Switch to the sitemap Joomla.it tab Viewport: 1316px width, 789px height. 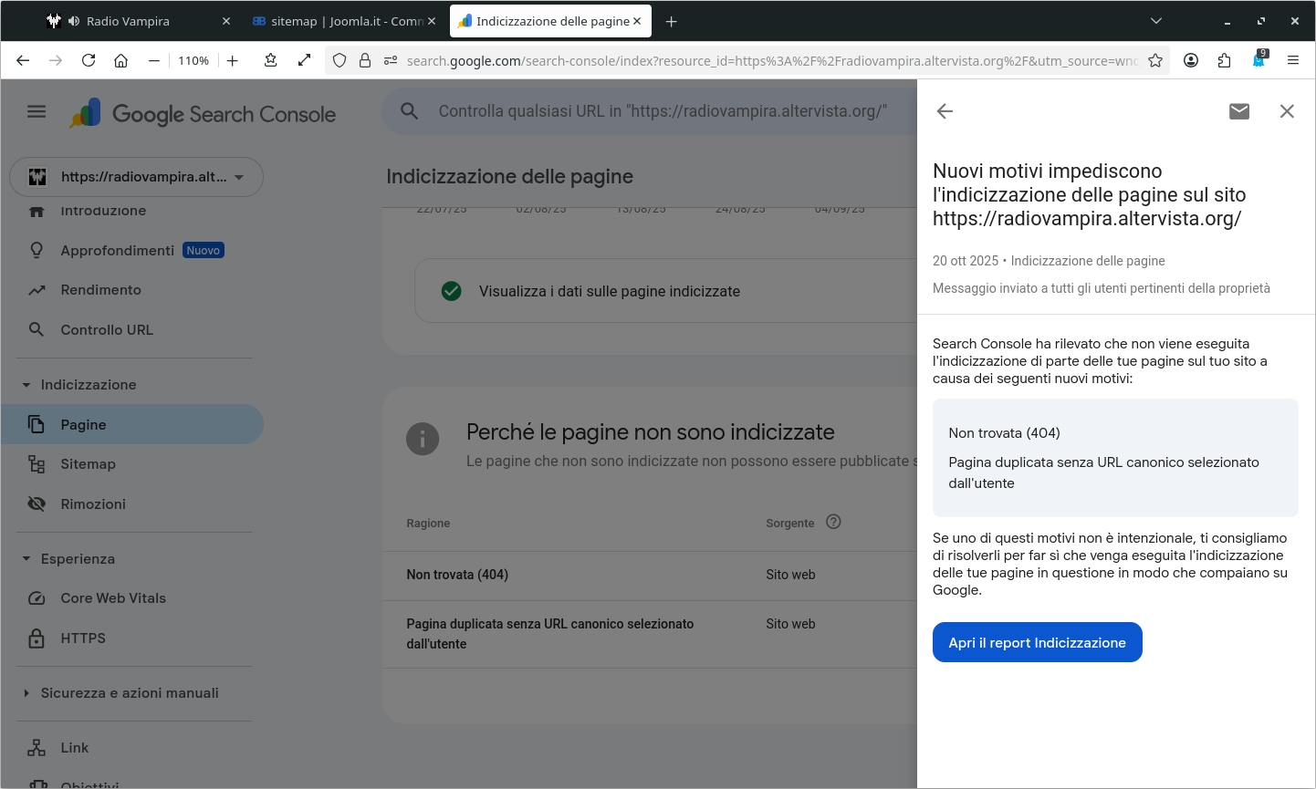(338, 21)
